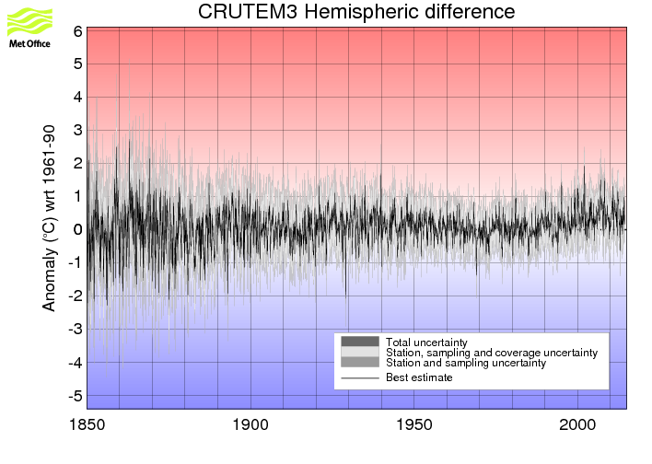Screen dimensions: 652x464
Task: Click the Met Office logo
Action: click(29, 28)
